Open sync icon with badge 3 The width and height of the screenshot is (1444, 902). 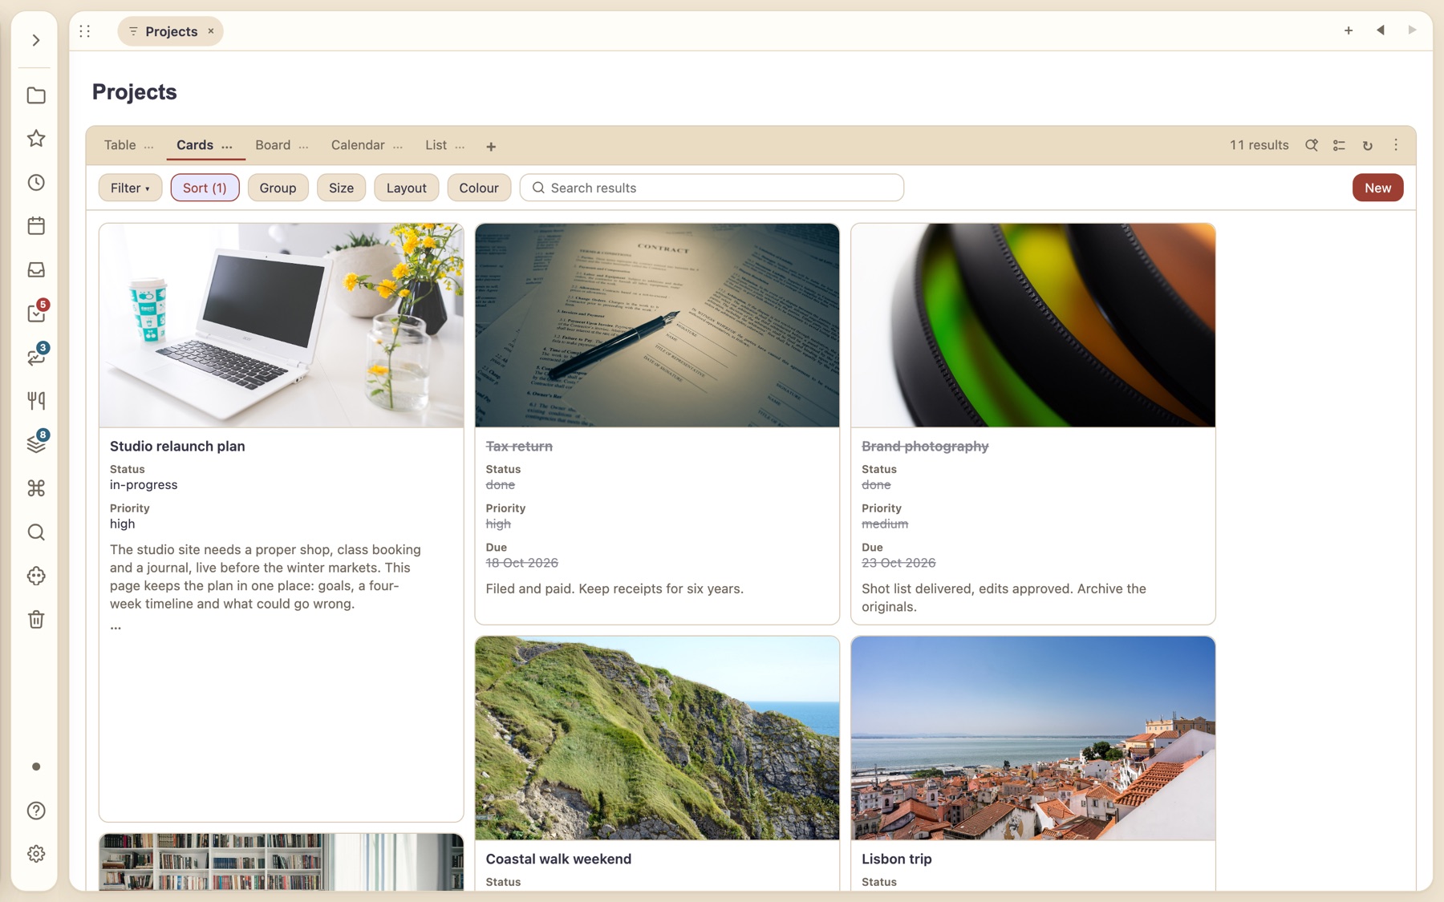[36, 357]
